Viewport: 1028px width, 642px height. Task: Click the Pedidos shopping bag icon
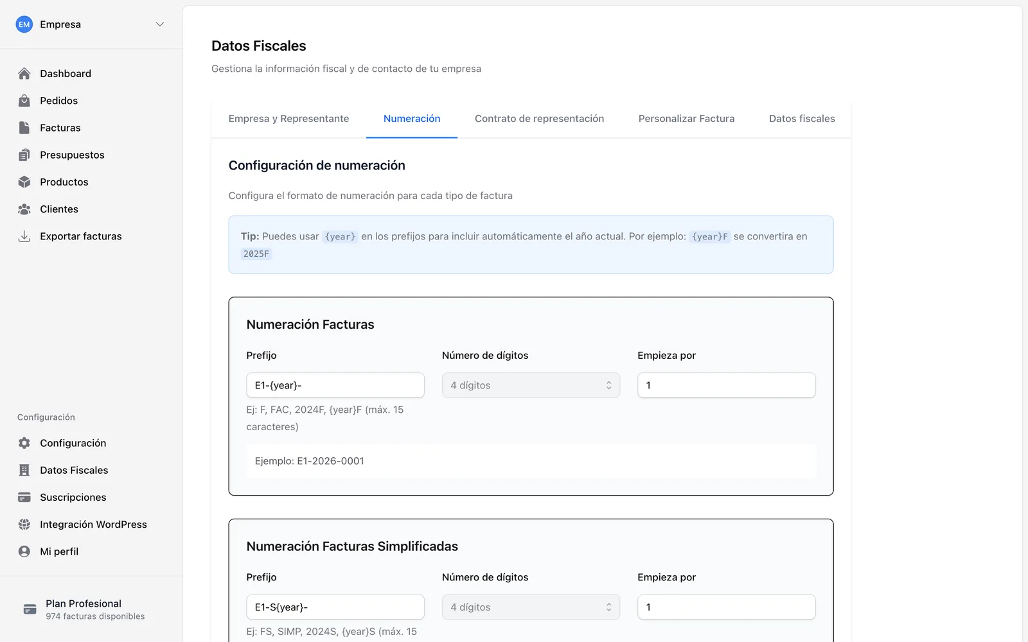(x=24, y=101)
